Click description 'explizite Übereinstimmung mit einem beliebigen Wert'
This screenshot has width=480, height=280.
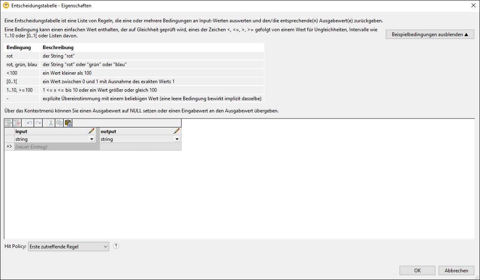click(x=152, y=99)
